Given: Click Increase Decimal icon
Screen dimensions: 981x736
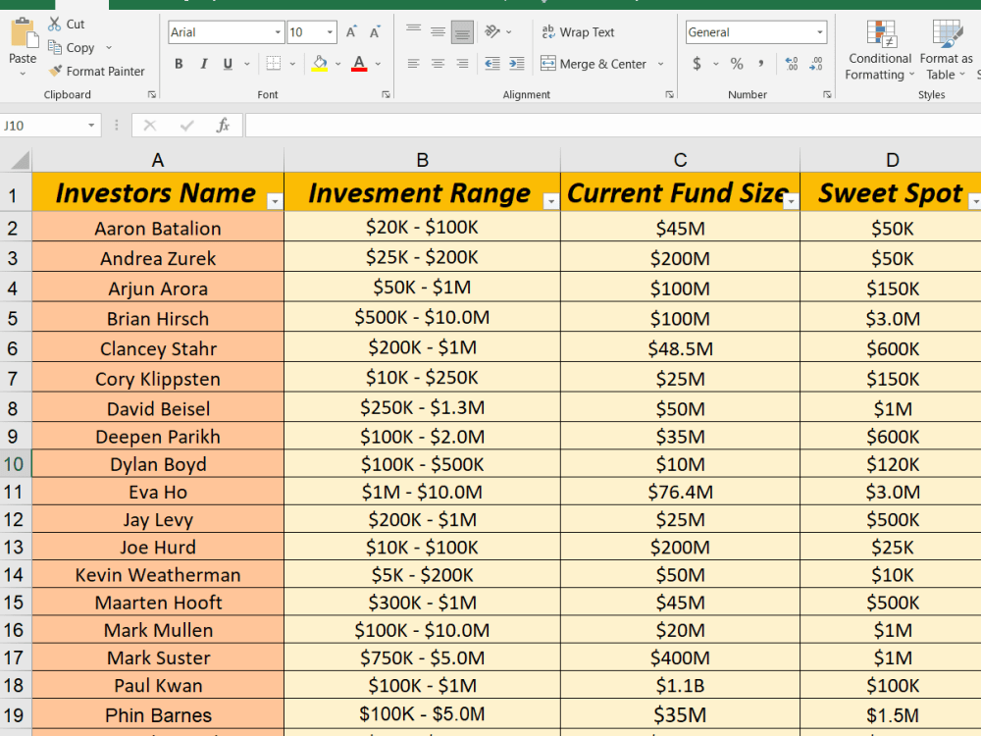Looking at the screenshot, I should [x=792, y=63].
